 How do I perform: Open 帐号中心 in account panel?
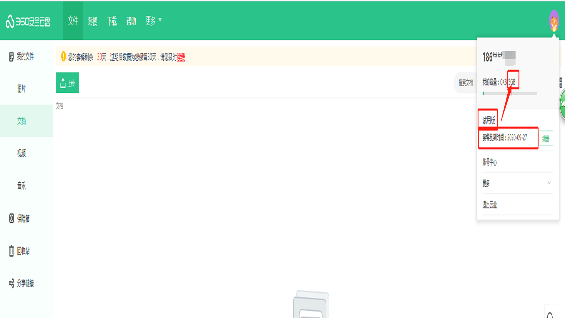tap(489, 162)
